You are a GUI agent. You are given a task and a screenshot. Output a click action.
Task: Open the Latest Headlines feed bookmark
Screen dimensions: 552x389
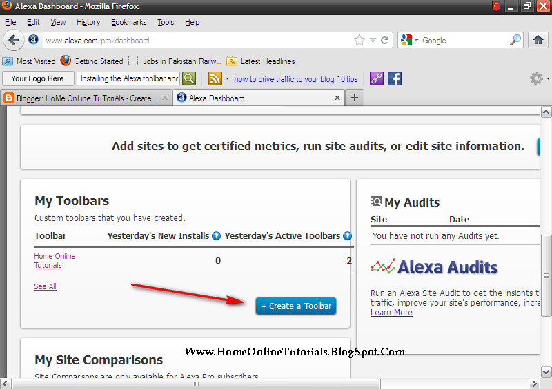point(261,61)
